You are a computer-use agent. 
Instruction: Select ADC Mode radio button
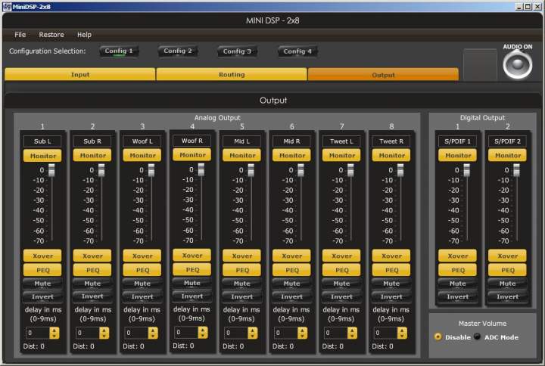[x=477, y=337]
